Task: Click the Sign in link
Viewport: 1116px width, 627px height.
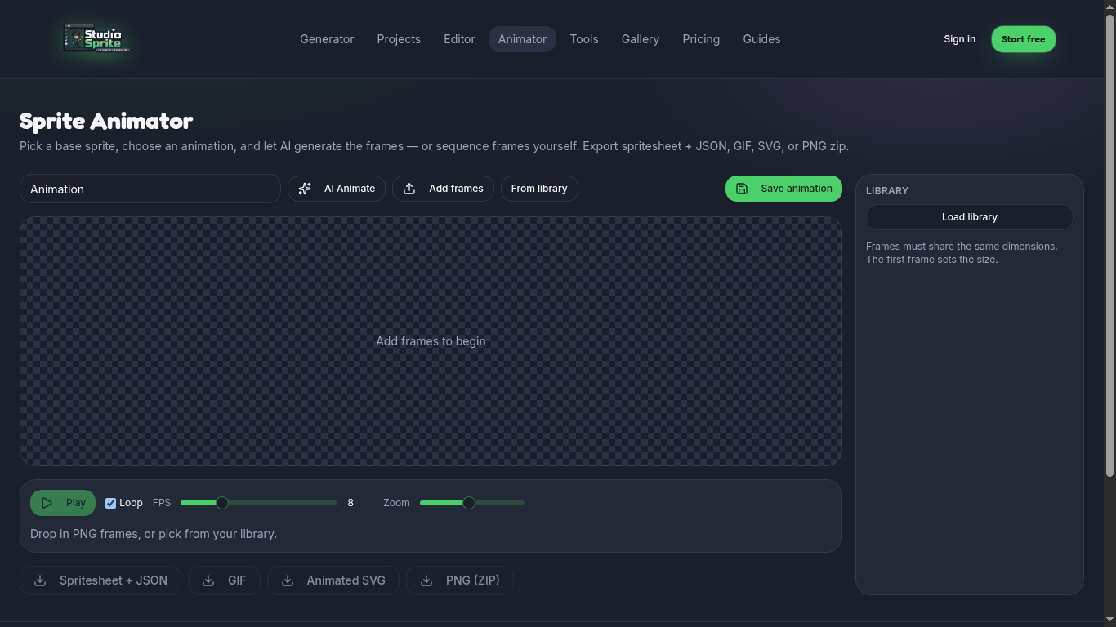Action: tap(959, 39)
